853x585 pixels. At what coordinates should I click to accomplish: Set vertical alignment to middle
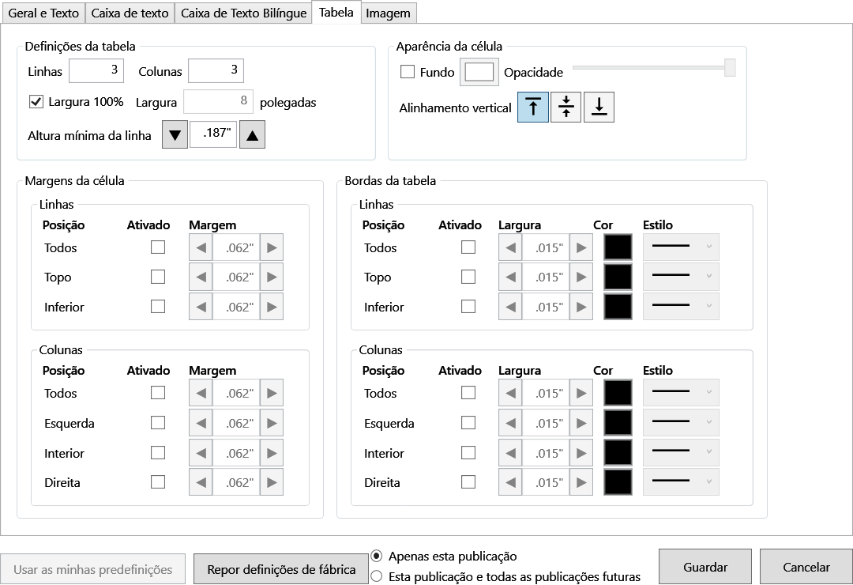[x=566, y=107]
